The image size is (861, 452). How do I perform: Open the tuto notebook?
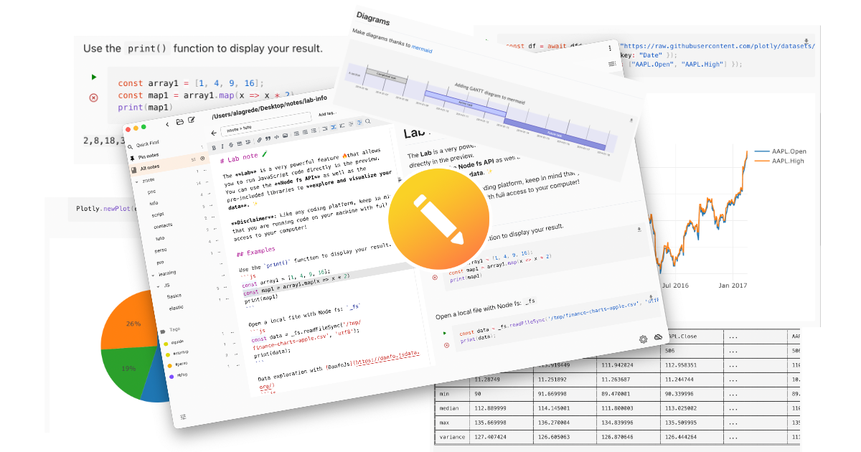(x=160, y=238)
